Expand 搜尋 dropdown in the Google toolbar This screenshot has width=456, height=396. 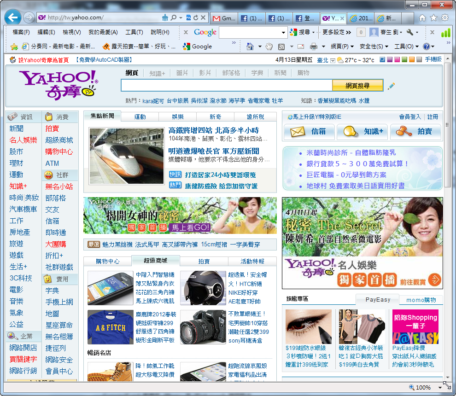[x=314, y=32]
